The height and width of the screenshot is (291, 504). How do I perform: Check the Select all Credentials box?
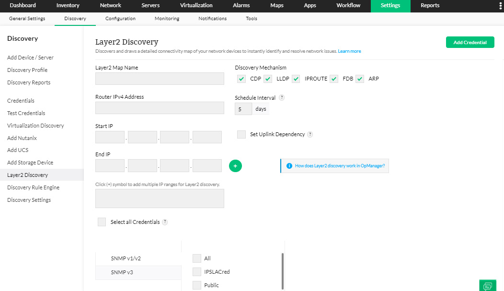tap(101, 221)
